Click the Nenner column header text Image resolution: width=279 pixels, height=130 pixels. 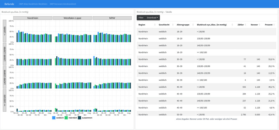[x=254, y=25]
